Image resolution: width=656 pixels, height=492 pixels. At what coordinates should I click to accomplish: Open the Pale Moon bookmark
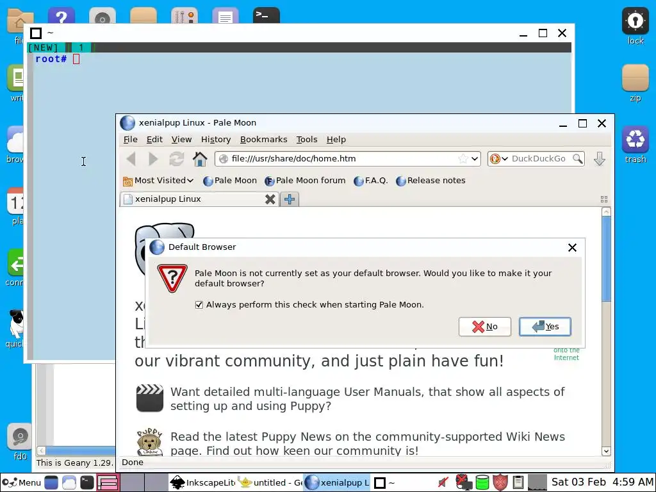[230, 180]
